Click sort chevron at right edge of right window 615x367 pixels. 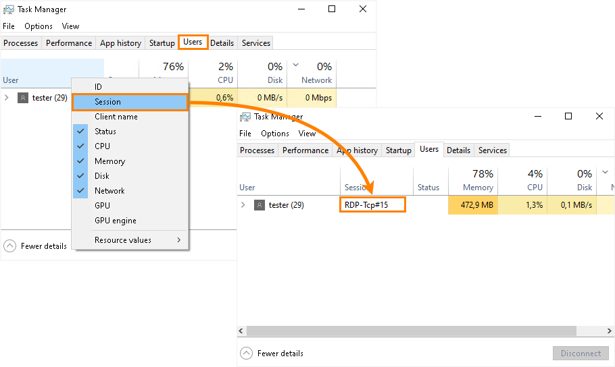click(x=605, y=172)
